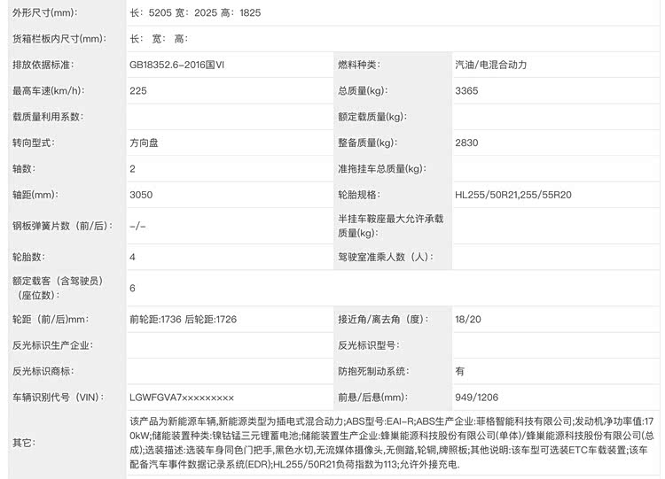Select the 轮距 front/rear track value
This screenshot has width=665, height=479.
pyautogui.click(x=183, y=319)
